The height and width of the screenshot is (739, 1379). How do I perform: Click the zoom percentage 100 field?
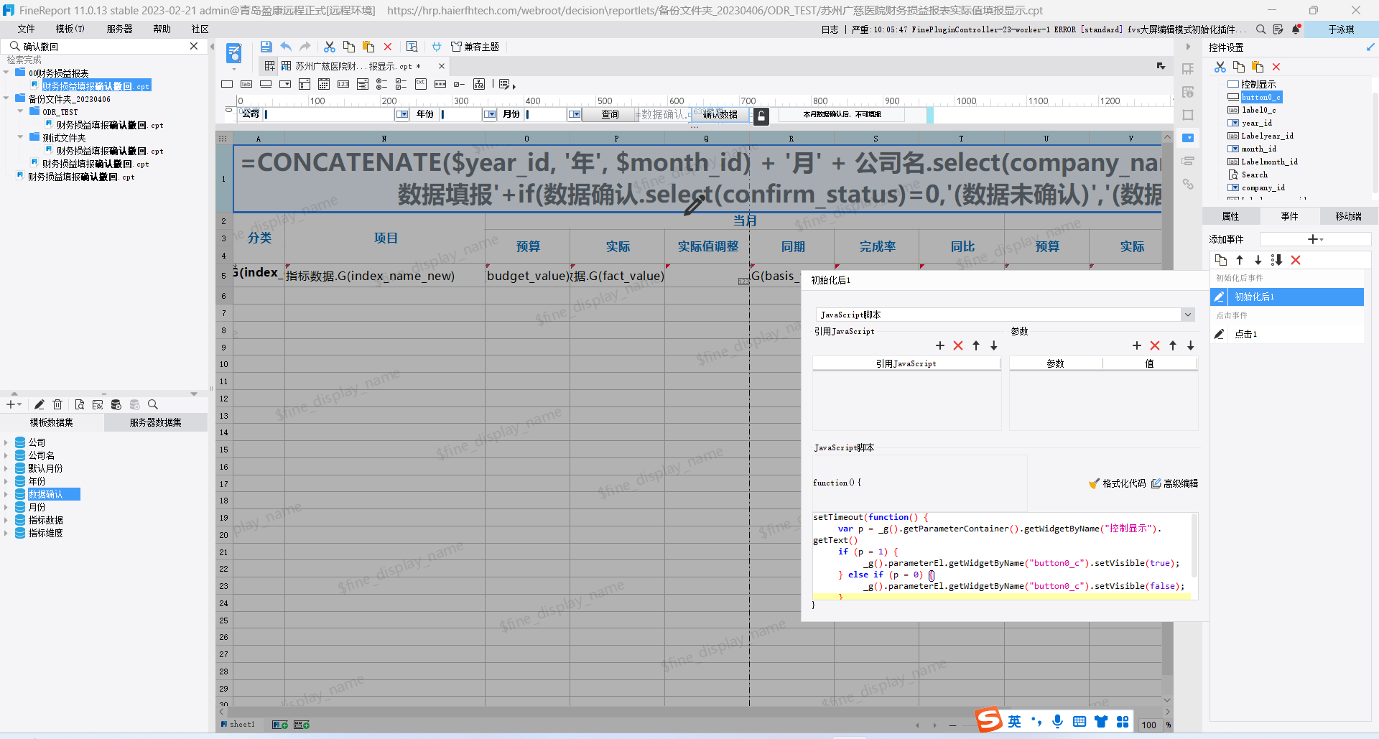pyautogui.click(x=1149, y=725)
